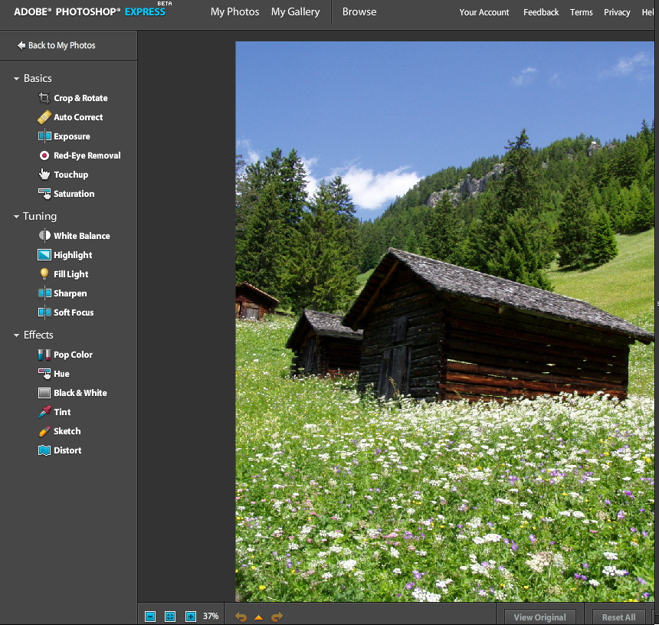Image resolution: width=659 pixels, height=625 pixels.
Task: Go to Your Account
Action: [x=484, y=12]
